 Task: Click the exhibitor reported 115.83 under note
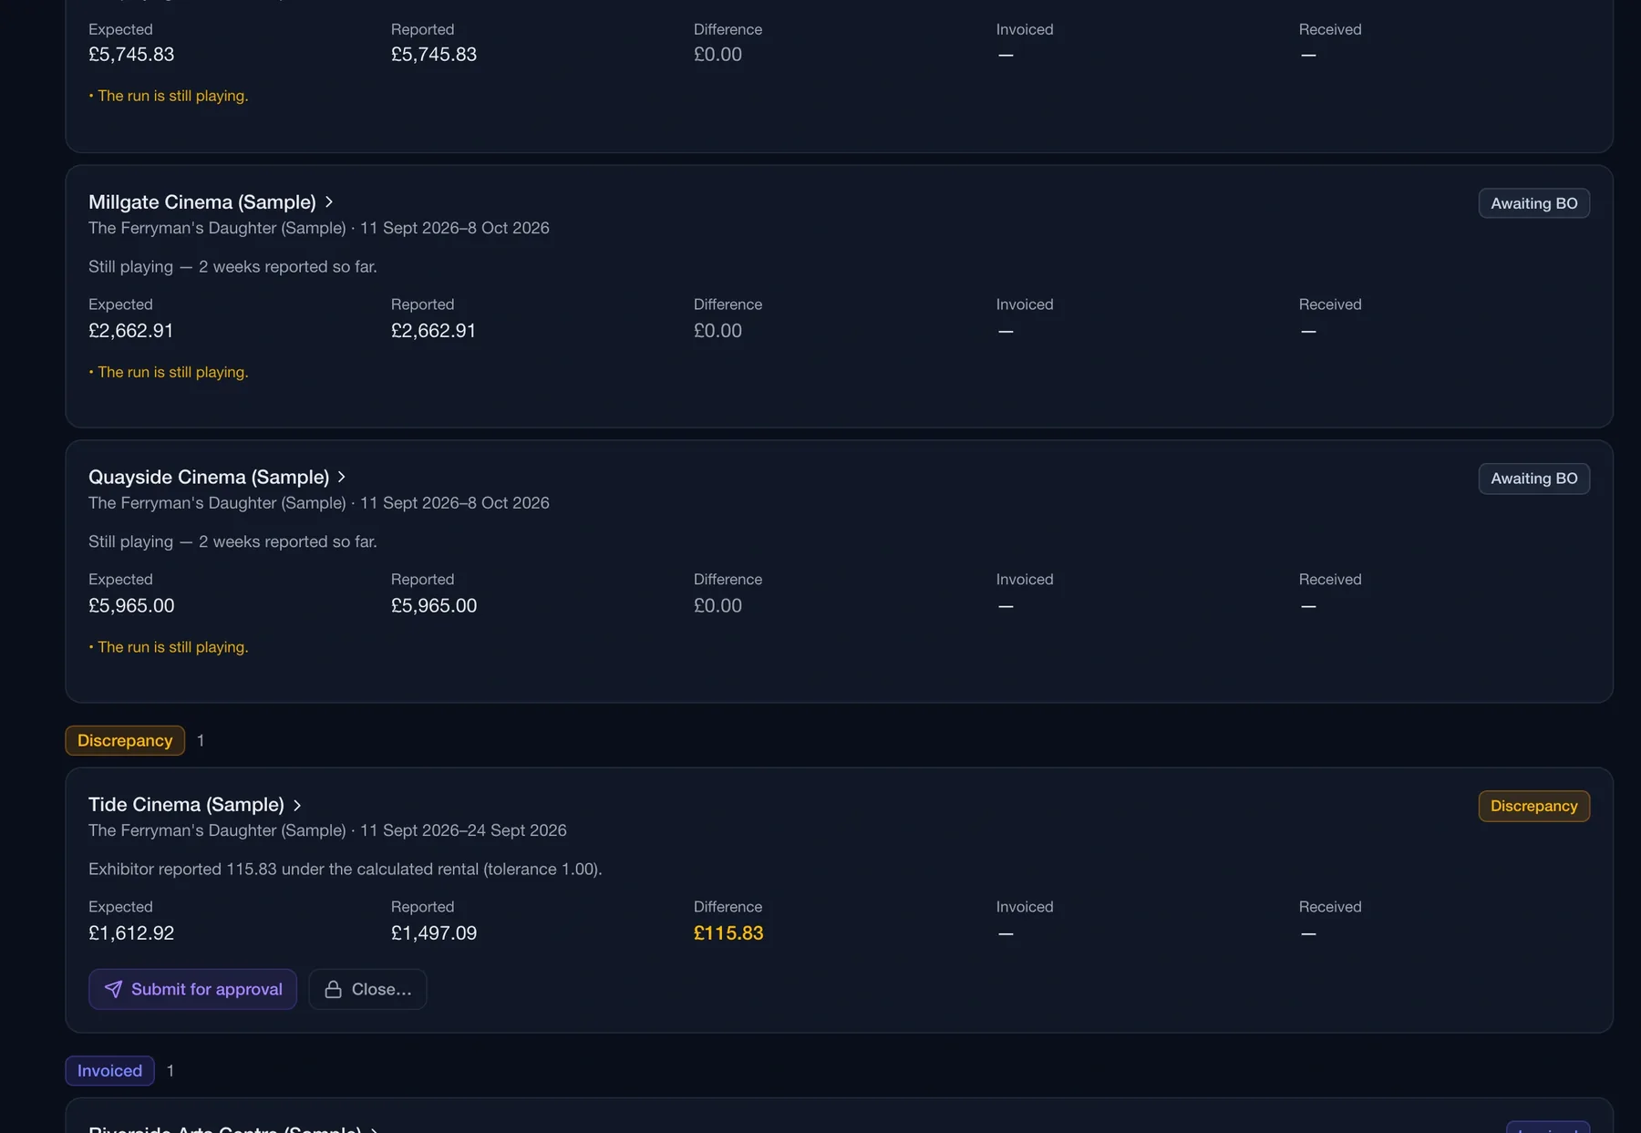pyautogui.click(x=346, y=869)
